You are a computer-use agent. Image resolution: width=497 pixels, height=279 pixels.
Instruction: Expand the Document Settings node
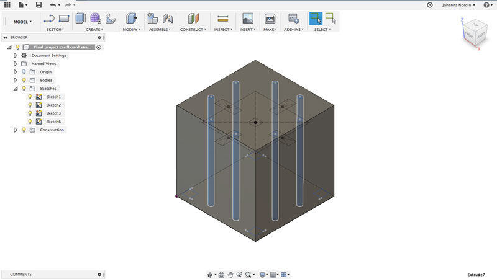15,55
